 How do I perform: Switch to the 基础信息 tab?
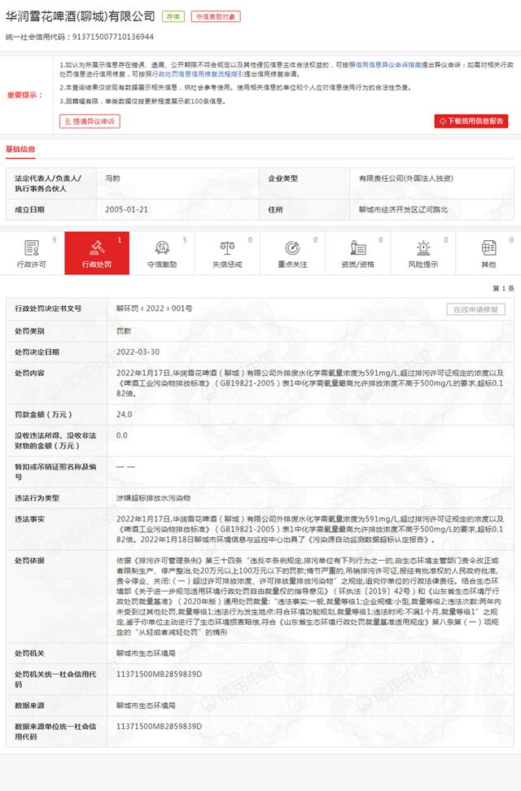coord(20,149)
